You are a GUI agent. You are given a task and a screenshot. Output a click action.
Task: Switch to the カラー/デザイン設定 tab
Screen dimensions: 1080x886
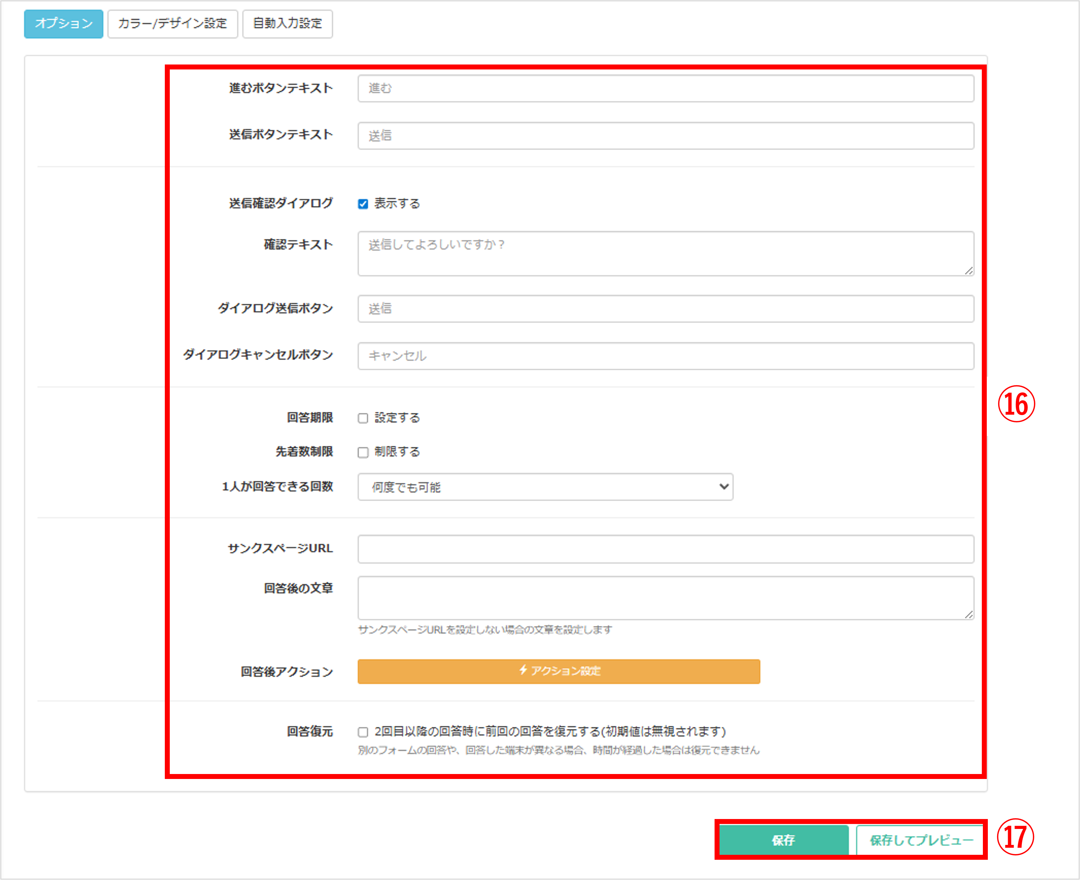point(173,23)
